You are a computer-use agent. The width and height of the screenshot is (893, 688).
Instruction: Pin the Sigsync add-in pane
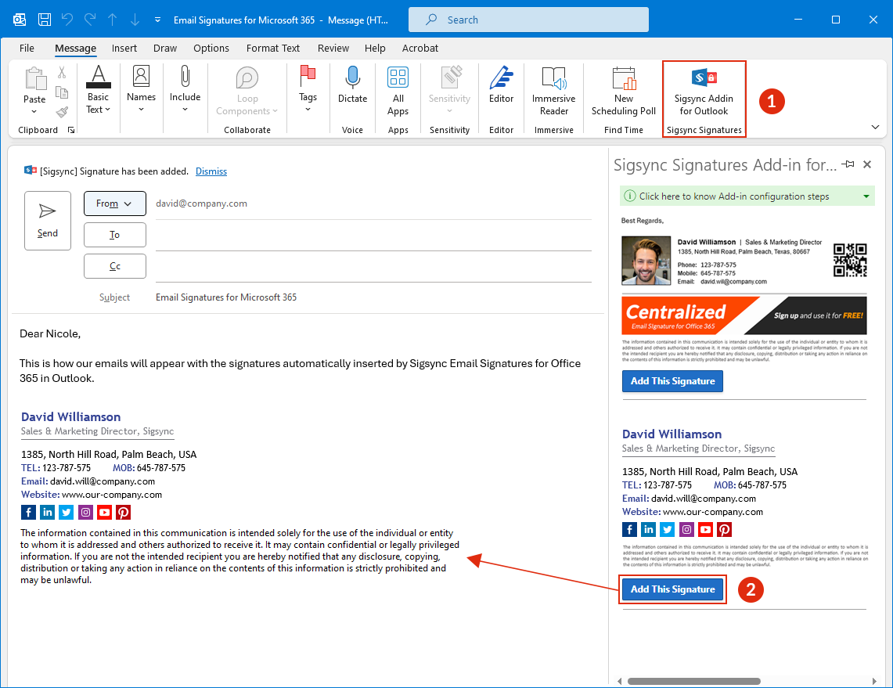click(848, 164)
